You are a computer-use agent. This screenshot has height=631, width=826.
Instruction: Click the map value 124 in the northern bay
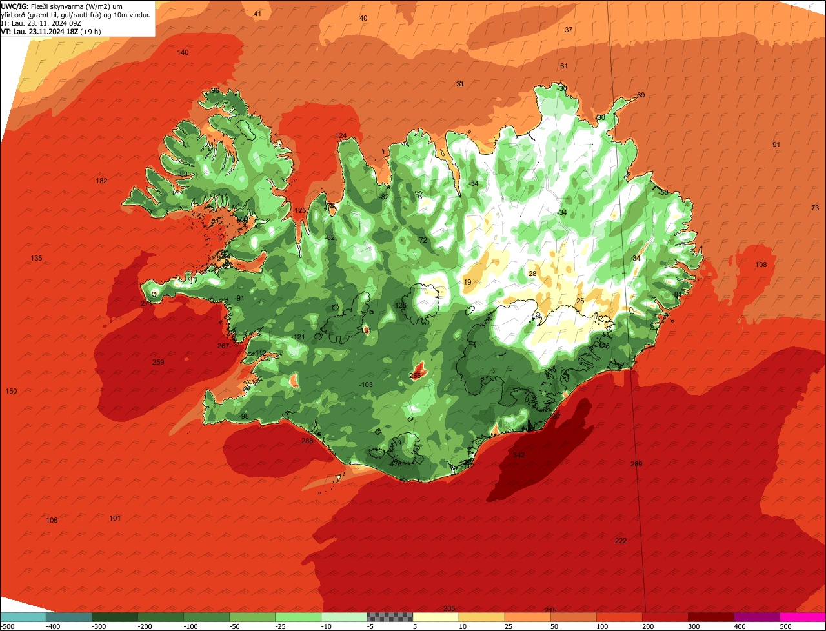click(341, 135)
